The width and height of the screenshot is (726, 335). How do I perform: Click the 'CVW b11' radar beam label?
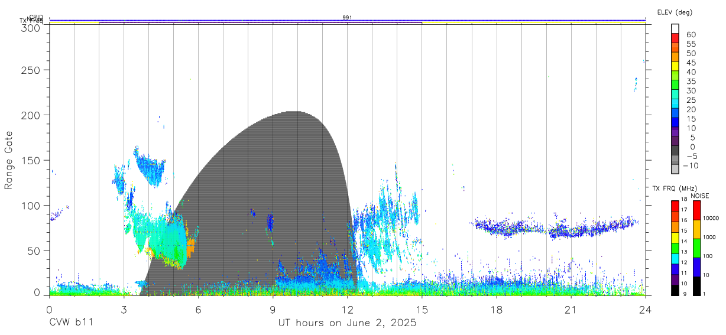[x=71, y=323]
